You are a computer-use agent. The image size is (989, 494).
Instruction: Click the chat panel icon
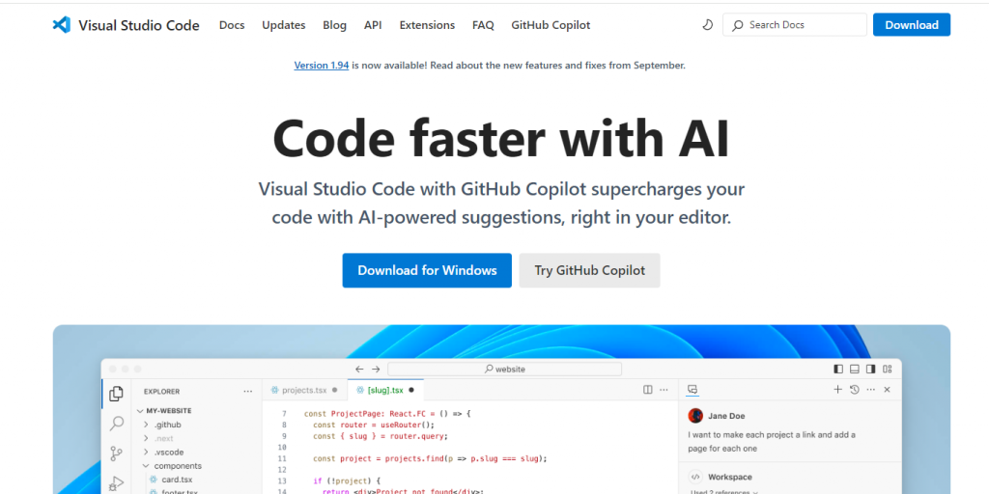(x=692, y=390)
